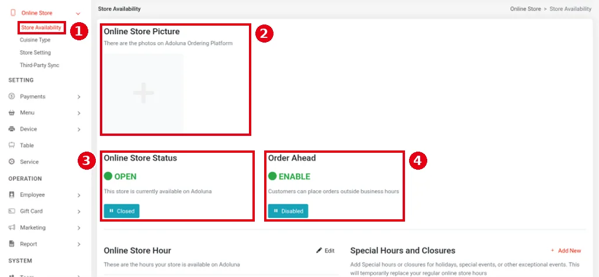Screen dimensions: 599x277
Task: Click the OPERATION section label
Action: click(25, 178)
